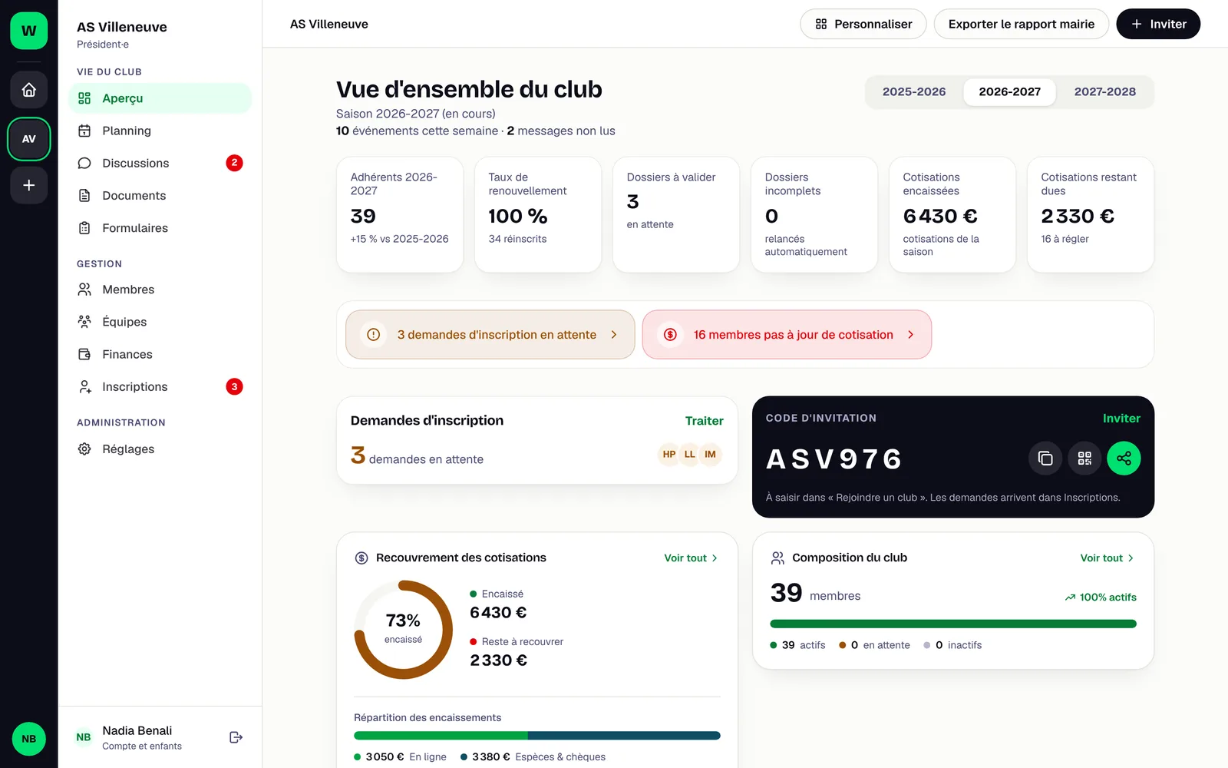Screen dimensions: 1228x768
Task: Open Réglages
Action: 160,449
